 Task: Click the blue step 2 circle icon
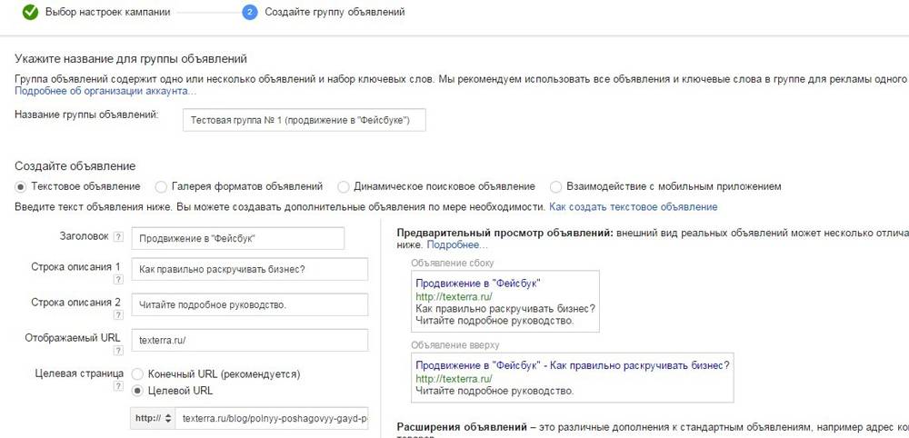click(249, 12)
